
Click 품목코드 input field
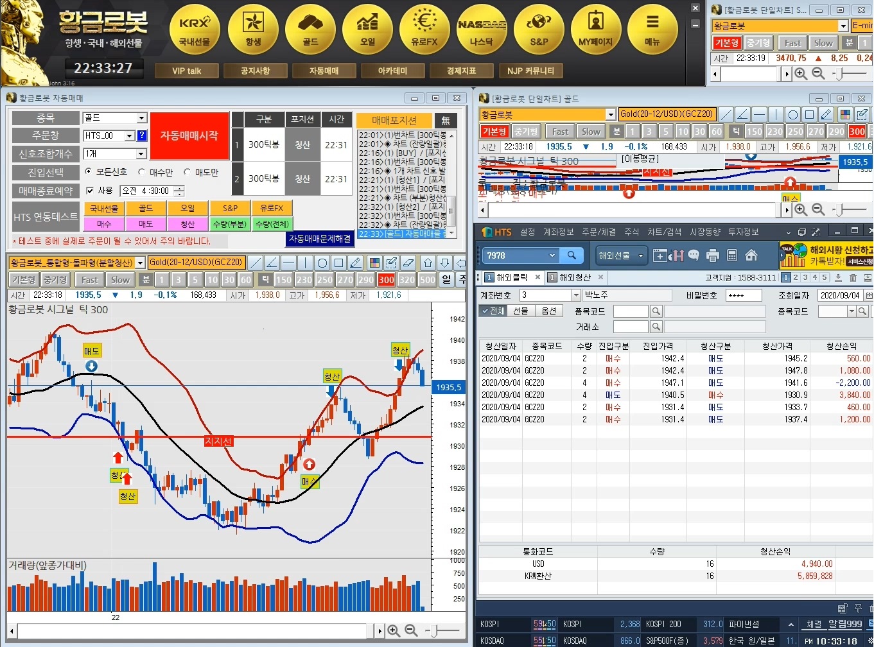click(x=631, y=311)
